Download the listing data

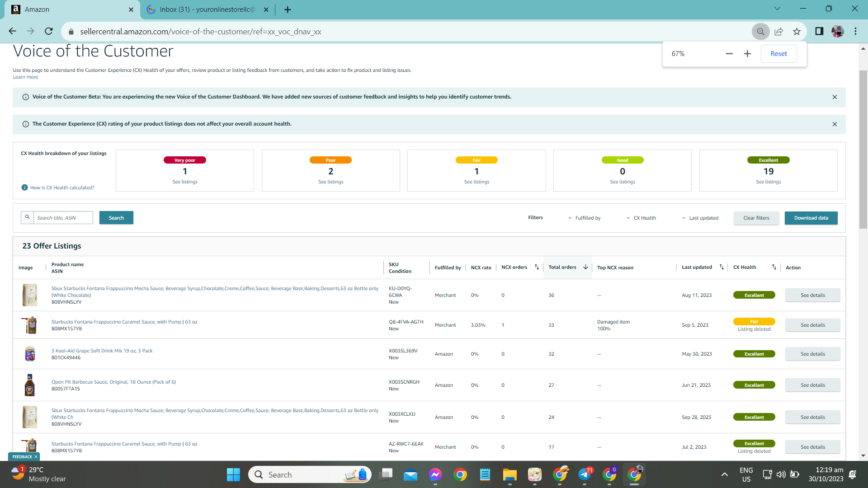point(811,218)
